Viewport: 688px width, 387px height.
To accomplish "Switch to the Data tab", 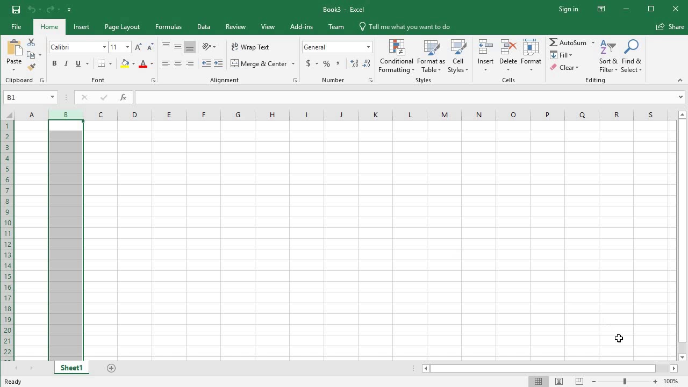I will (203, 27).
